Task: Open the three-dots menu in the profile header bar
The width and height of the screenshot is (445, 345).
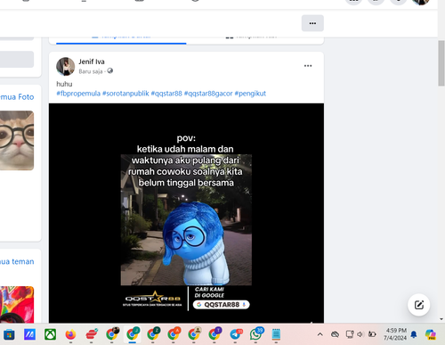Action: click(312, 23)
